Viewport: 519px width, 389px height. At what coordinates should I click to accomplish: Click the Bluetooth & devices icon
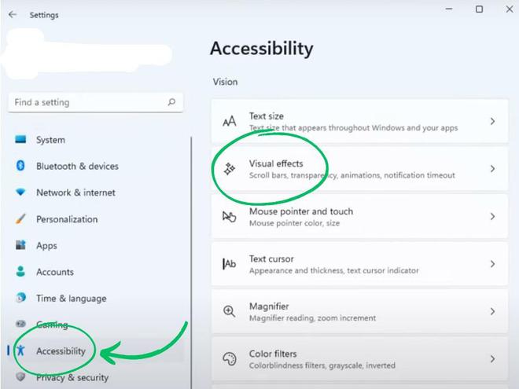point(21,166)
